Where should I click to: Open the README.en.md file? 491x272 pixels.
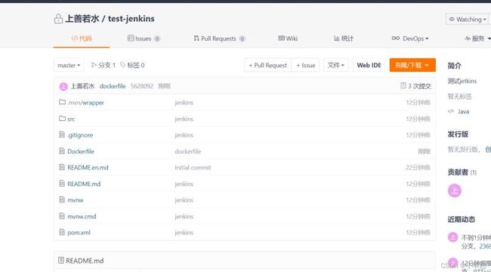(88, 168)
